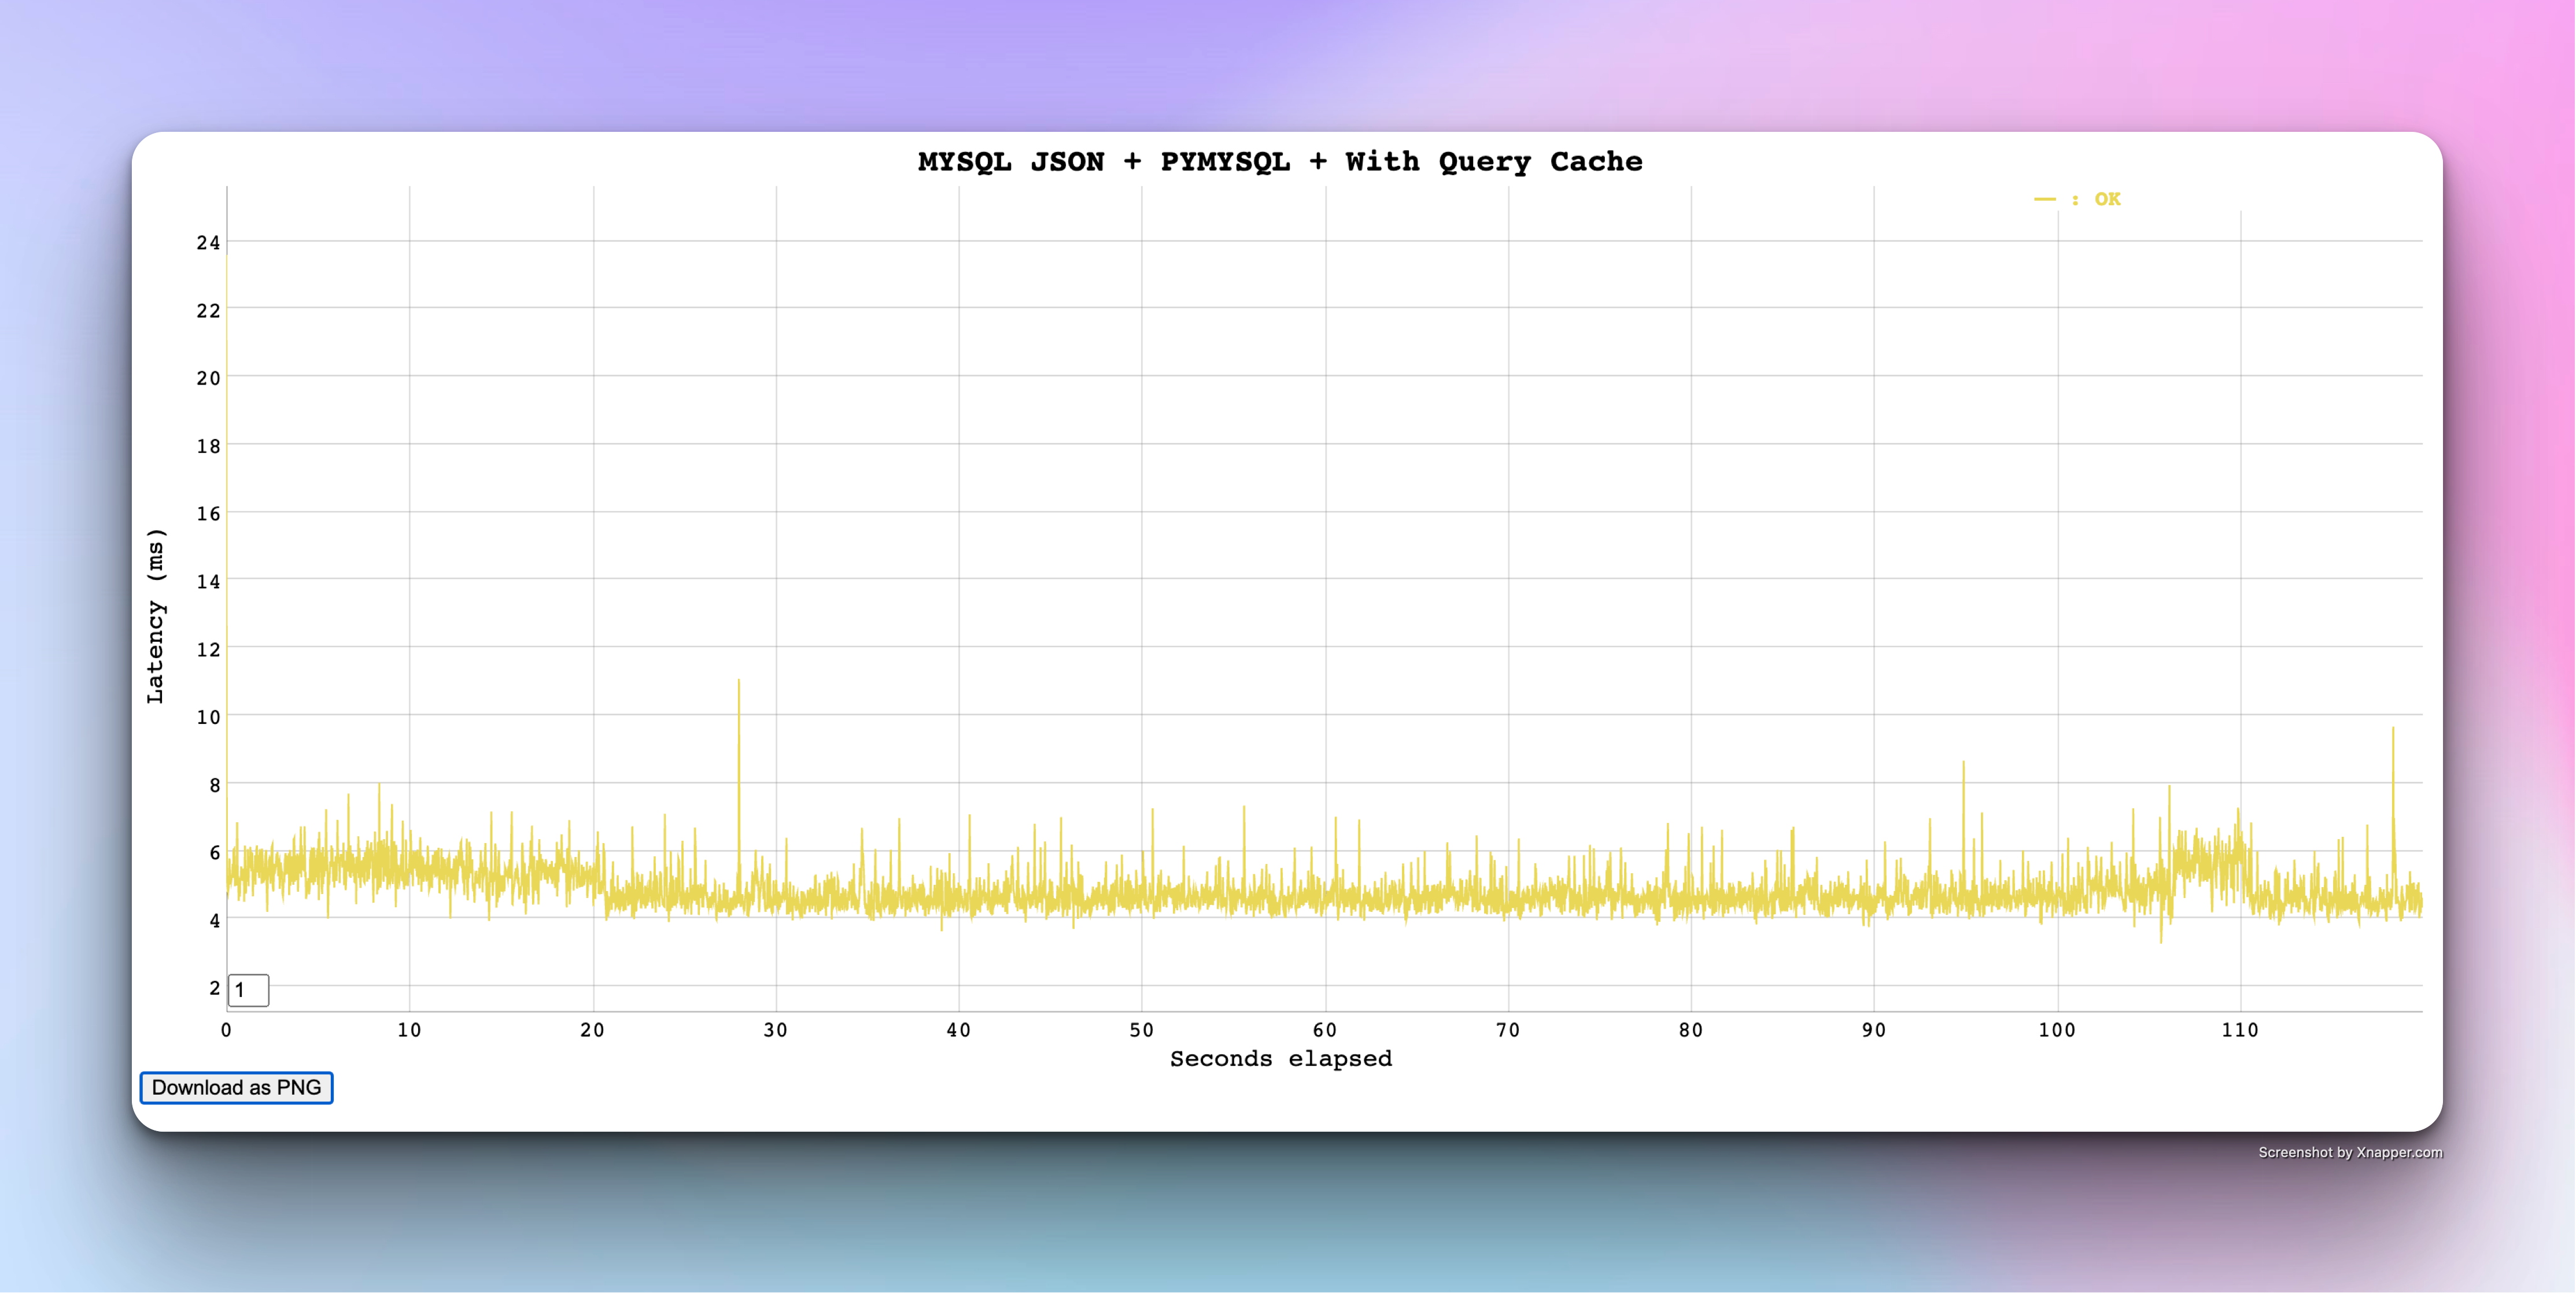The image size is (2576, 1293).
Task: Click the x-axis tick label 110
Action: [2239, 1030]
